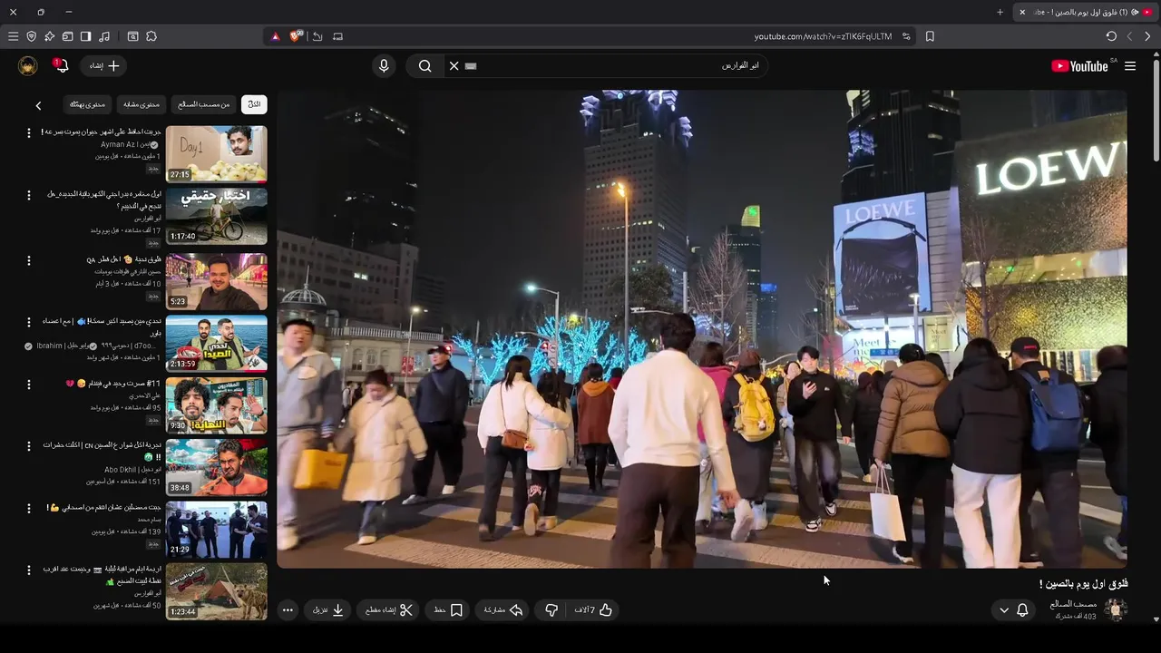Open the YouTube guide hamburger menu

click(1130, 65)
